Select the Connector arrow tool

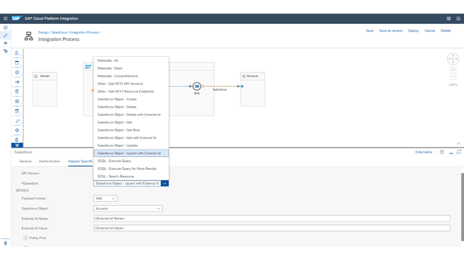click(17, 82)
